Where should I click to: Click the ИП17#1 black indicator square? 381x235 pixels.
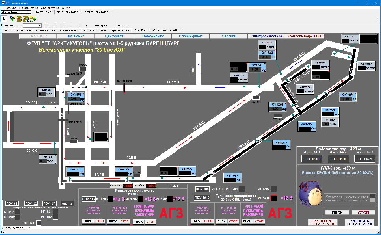click(170, 199)
